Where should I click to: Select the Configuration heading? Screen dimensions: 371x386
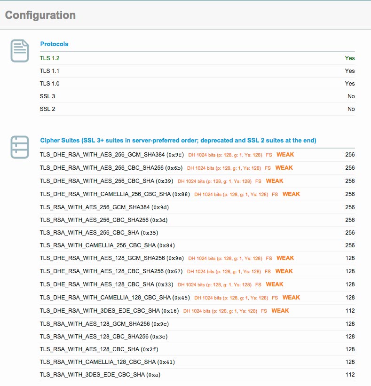(x=40, y=15)
